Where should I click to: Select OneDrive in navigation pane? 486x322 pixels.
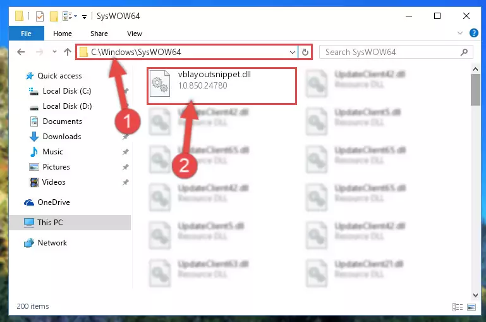tap(53, 202)
